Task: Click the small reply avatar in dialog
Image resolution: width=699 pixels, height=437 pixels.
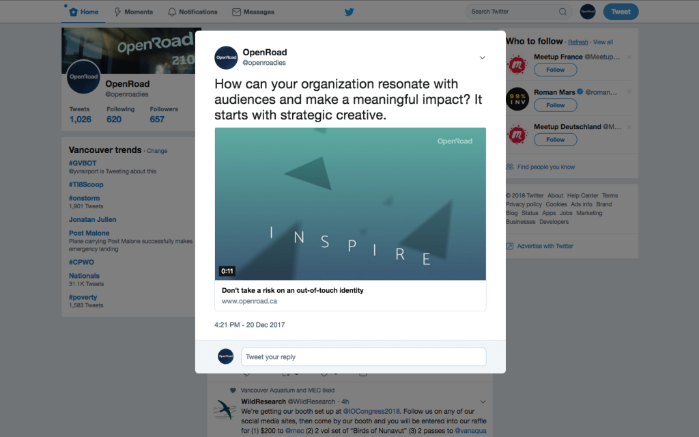Action: pos(225,356)
